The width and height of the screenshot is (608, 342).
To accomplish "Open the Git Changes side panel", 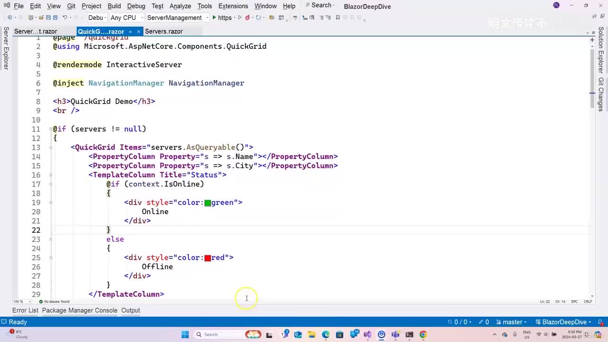I will tap(601, 95).
